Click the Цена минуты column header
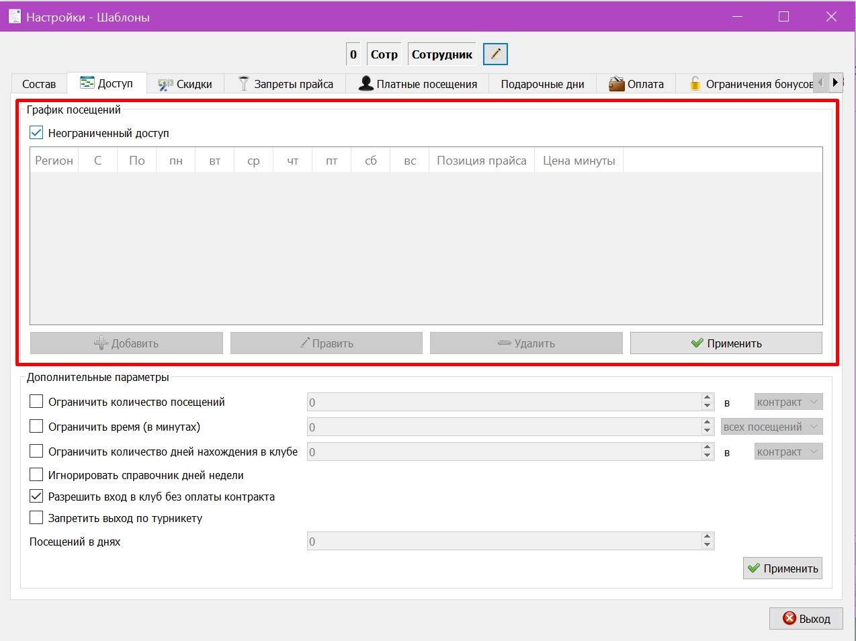856x641 pixels. tap(579, 160)
